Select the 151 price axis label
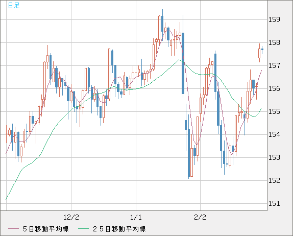The height and width of the screenshot is (236, 293). coord(274,203)
